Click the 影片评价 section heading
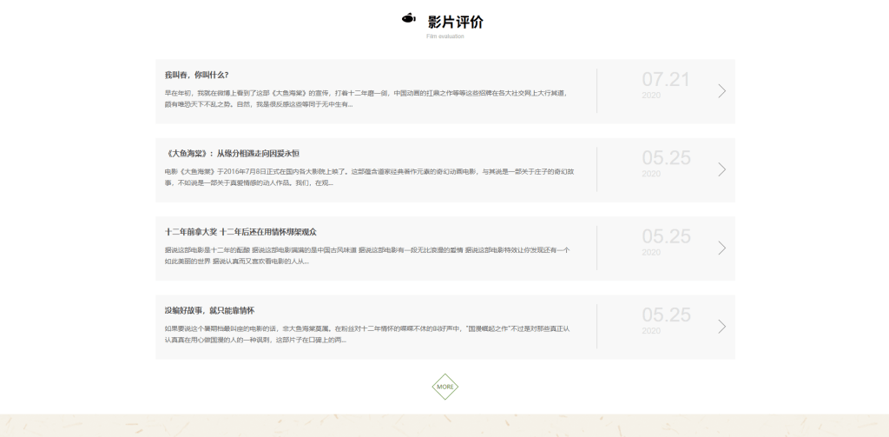Viewport: 889px width, 437px height. point(456,22)
